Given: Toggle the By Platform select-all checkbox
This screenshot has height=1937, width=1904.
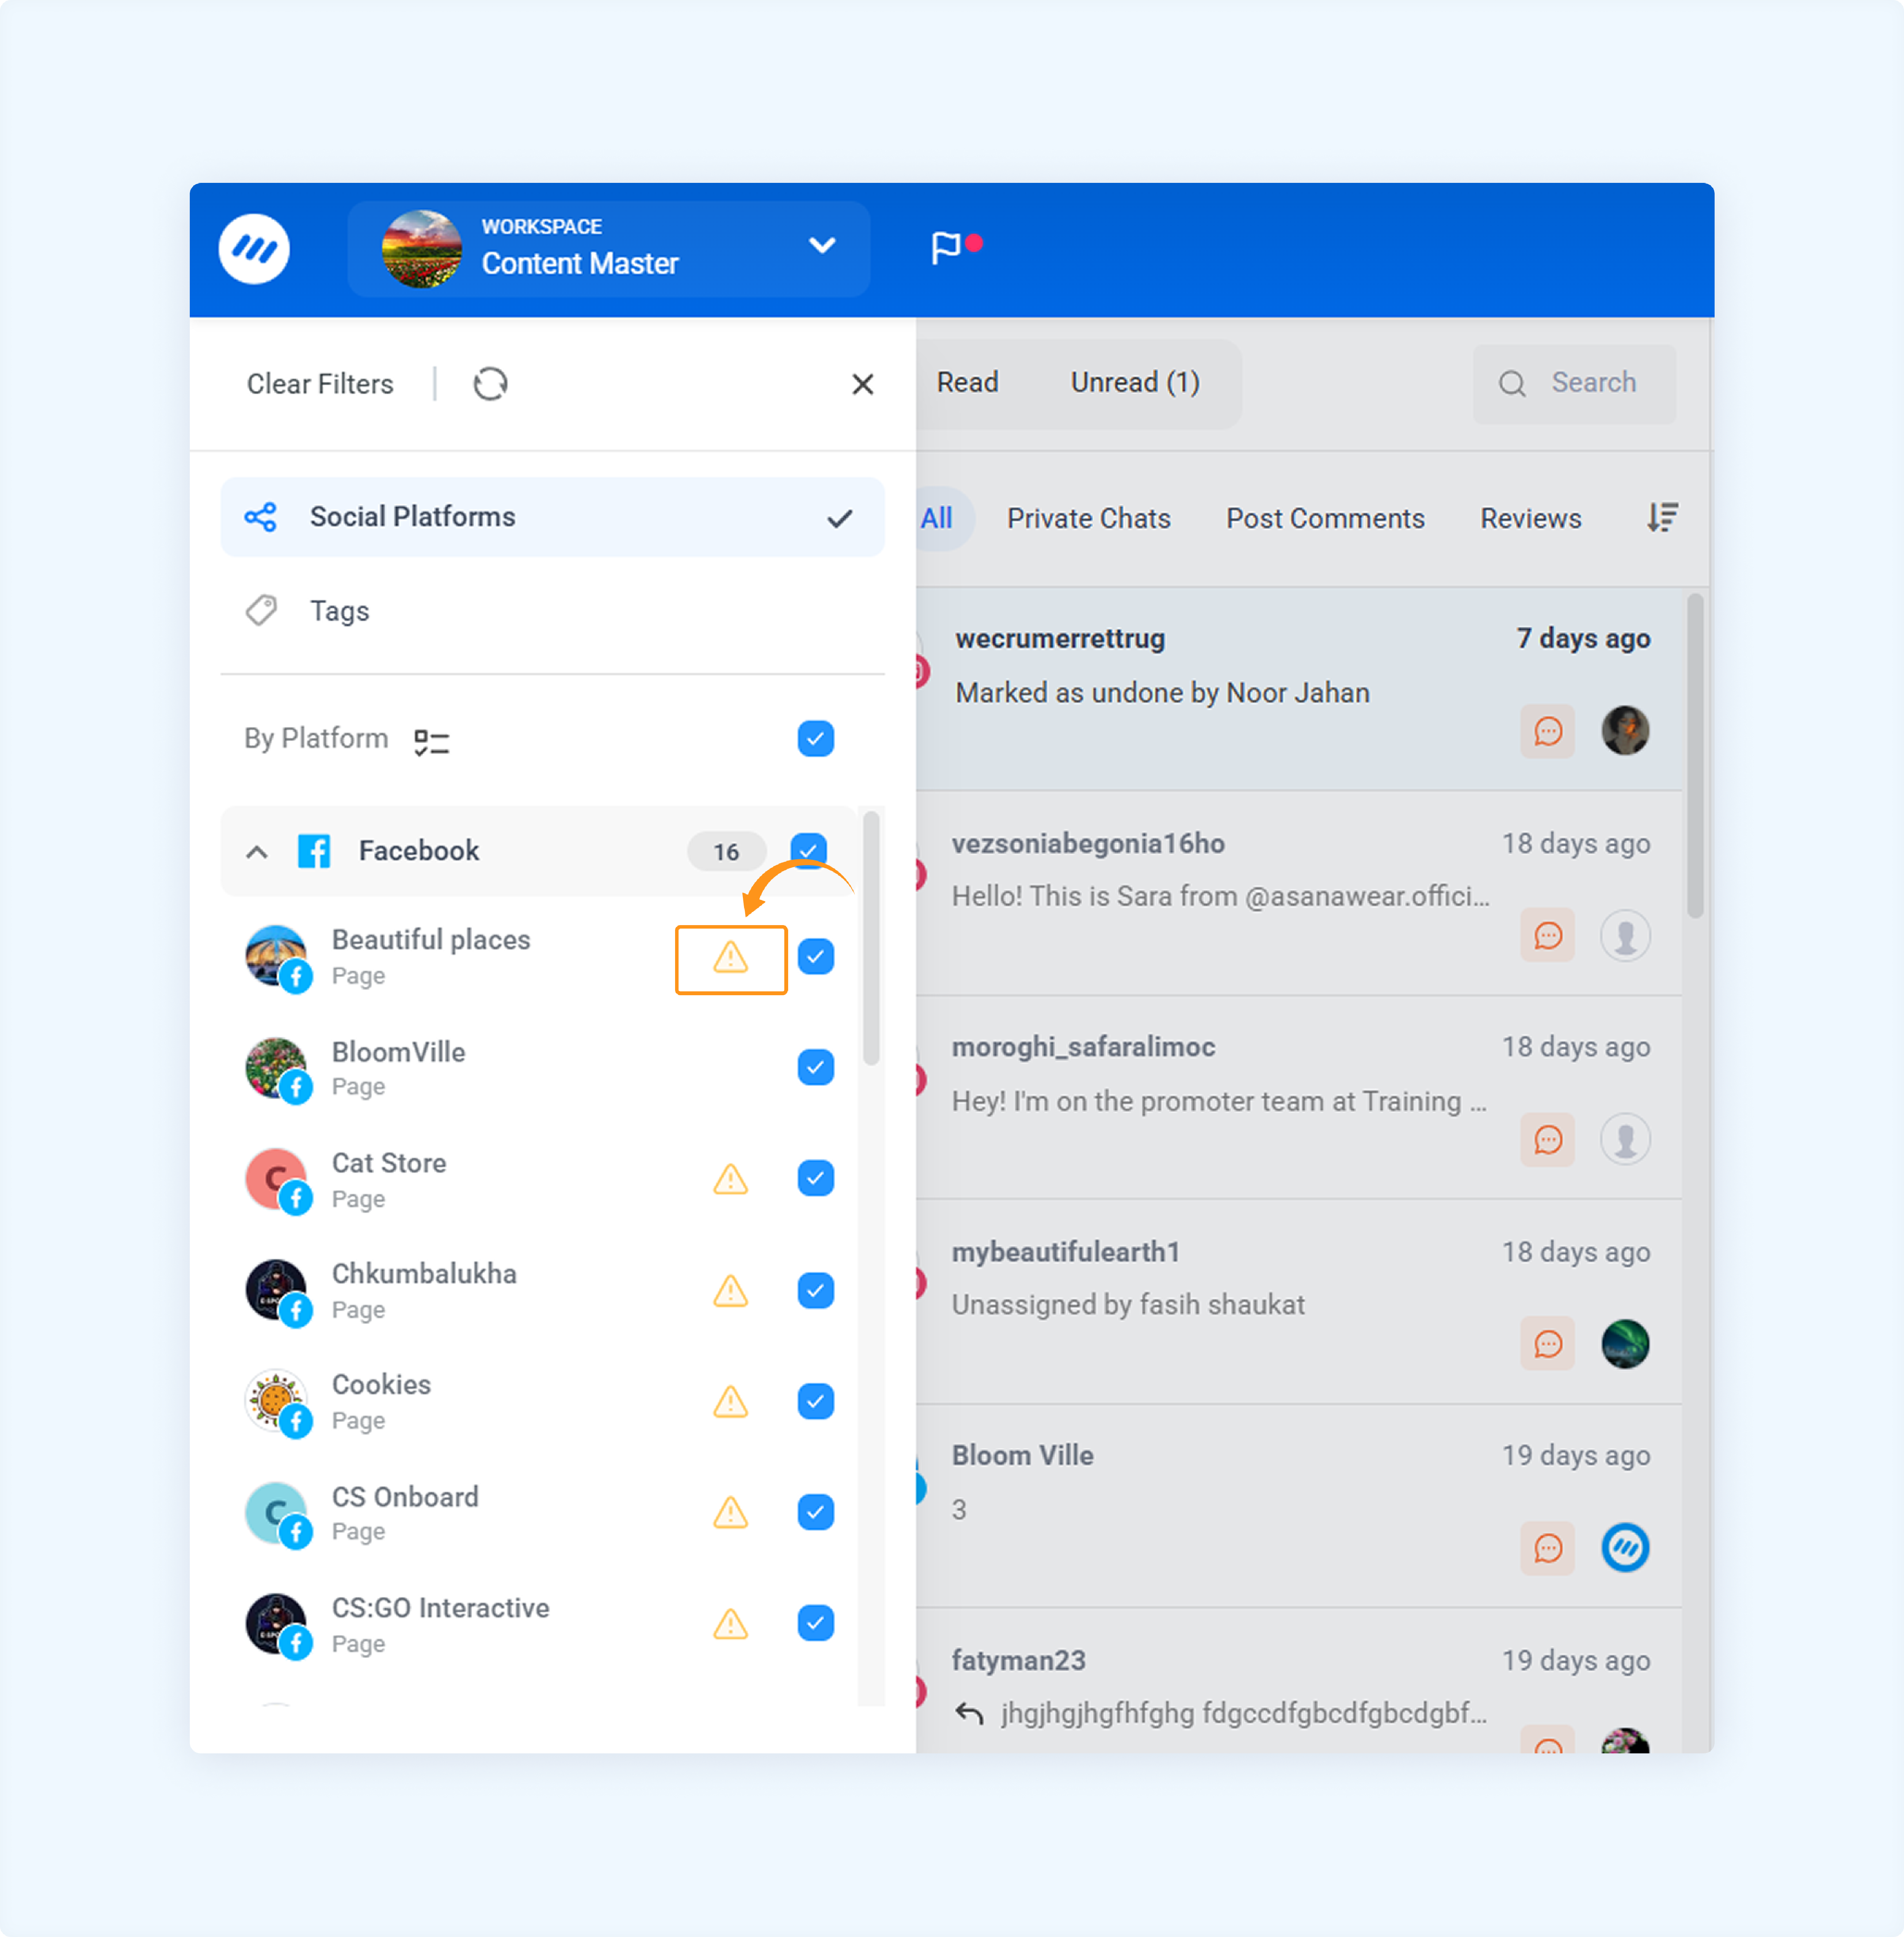Looking at the screenshot, I should (x=816, y=739).
